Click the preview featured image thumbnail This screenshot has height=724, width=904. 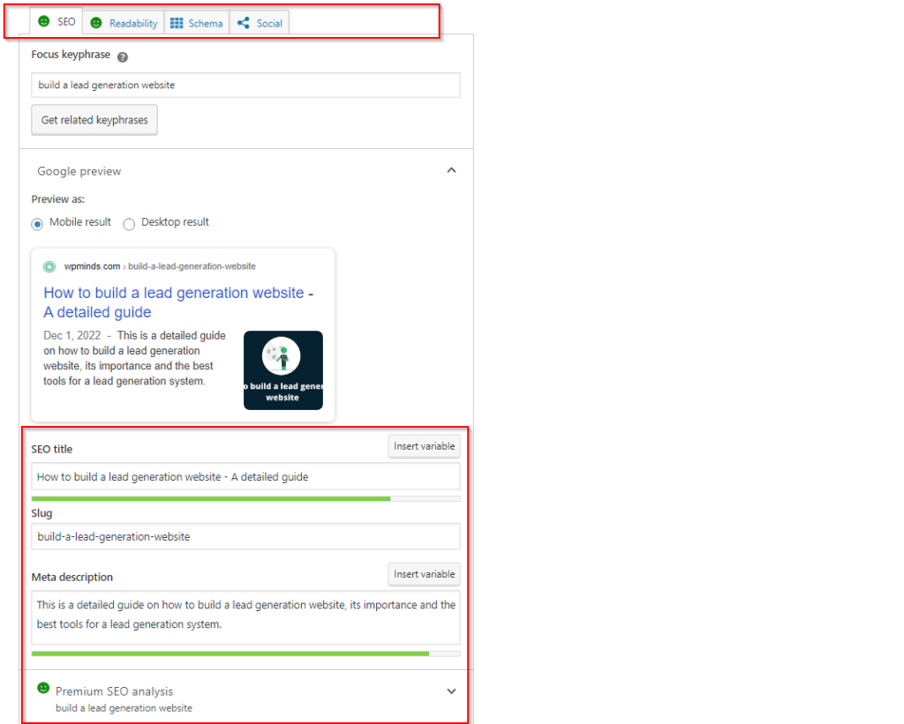point(283,370)
